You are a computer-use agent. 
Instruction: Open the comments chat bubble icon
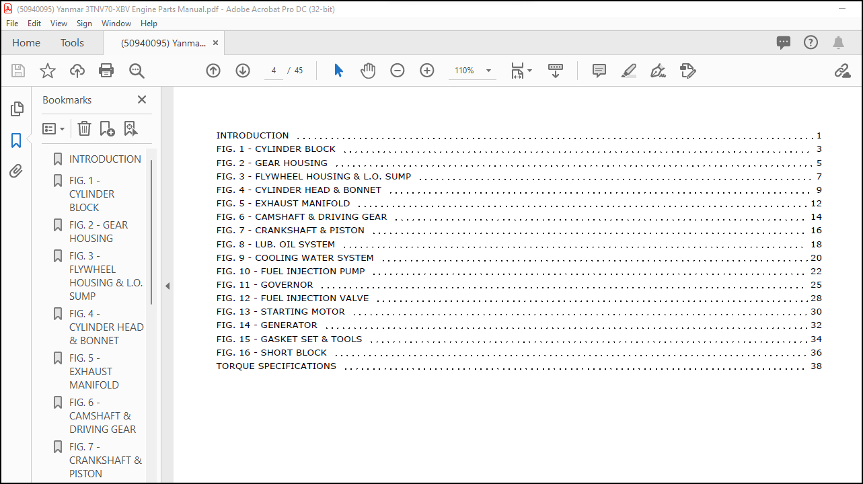point(784,43)
